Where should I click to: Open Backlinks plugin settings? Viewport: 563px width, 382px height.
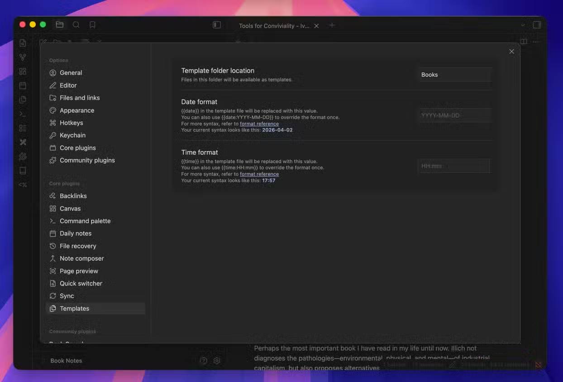tap(95, 196)
